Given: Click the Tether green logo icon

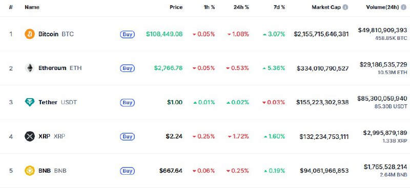Looking at the screenshot, I should point(30,102).
